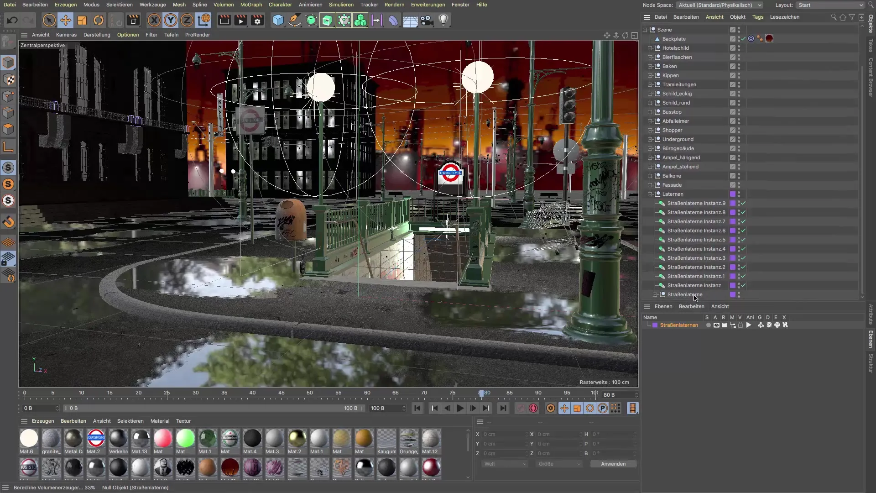
Task: Toggle X axis lock
Action: 154,20
